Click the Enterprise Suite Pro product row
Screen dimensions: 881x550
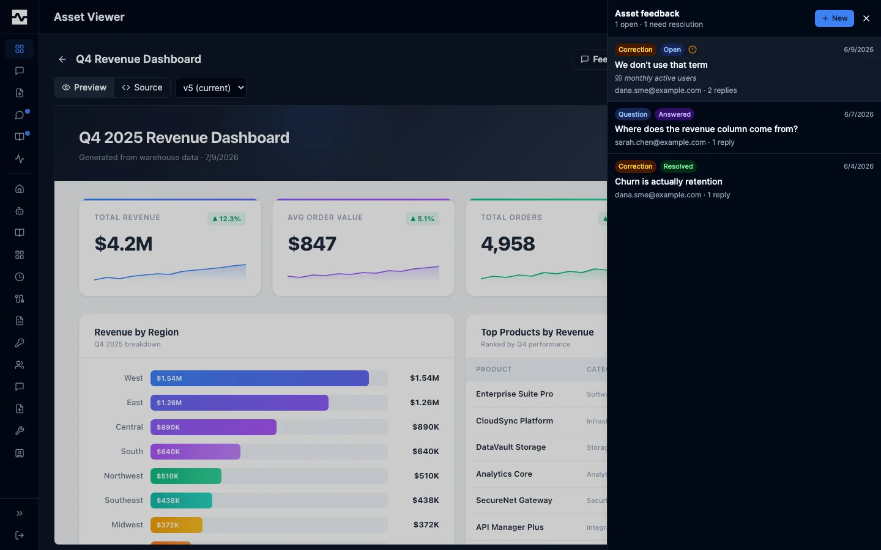(x=537, y=394)
